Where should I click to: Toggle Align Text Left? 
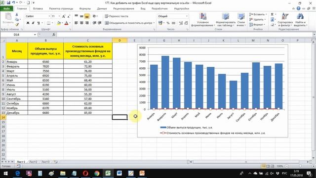point(77,23)
